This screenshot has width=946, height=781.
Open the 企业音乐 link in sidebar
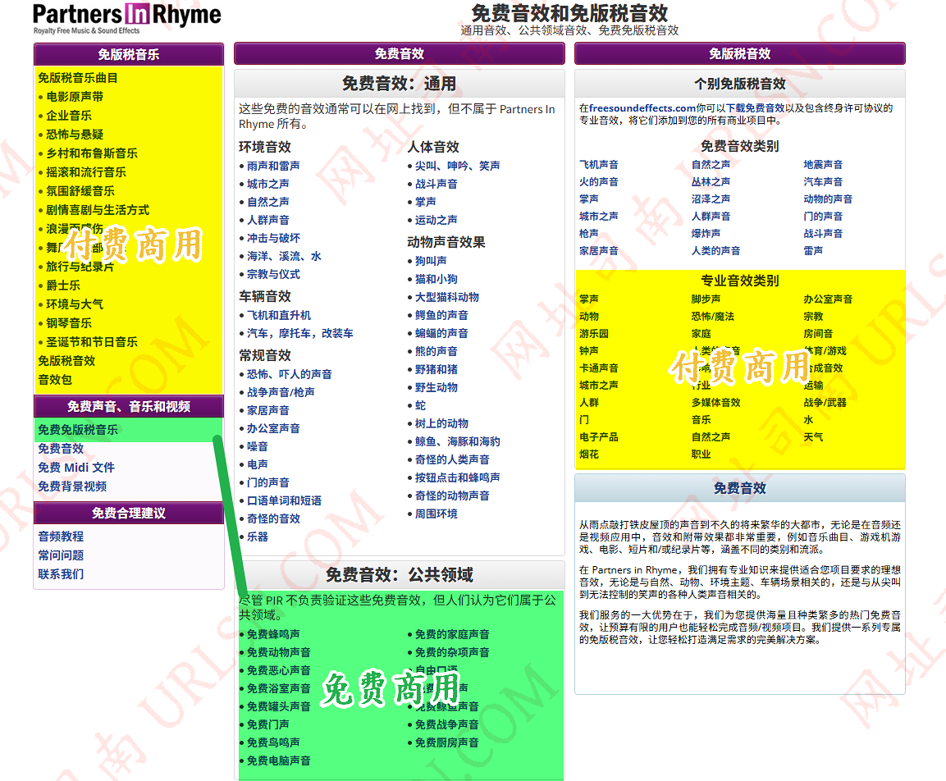(69, 116)
